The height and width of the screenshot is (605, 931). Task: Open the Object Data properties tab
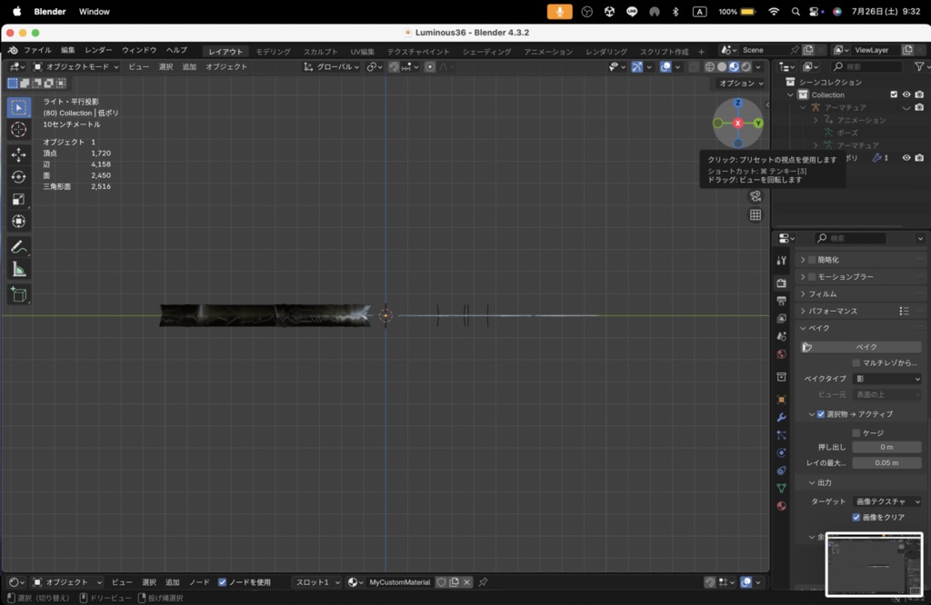[781, 488]
